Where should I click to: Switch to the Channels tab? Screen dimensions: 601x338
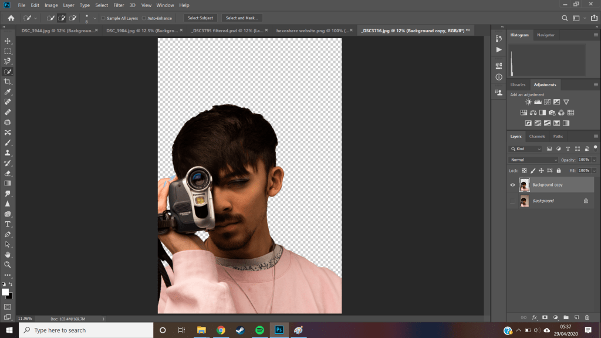coord(536,136)
